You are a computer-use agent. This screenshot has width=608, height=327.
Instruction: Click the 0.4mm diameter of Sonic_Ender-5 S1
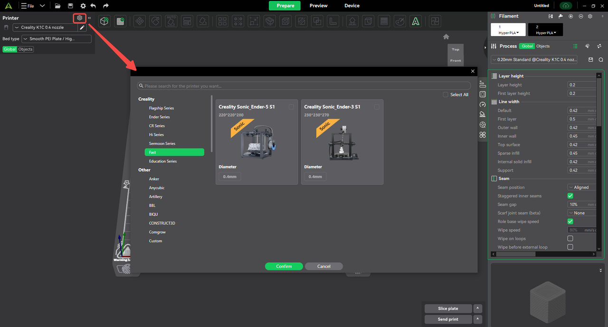tap(230, 177)
